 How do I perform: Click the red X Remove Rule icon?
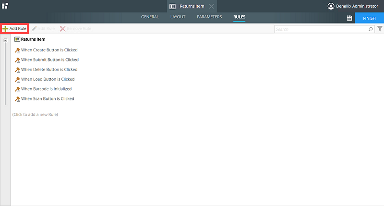pyautogui.click(x=62, y=29)
